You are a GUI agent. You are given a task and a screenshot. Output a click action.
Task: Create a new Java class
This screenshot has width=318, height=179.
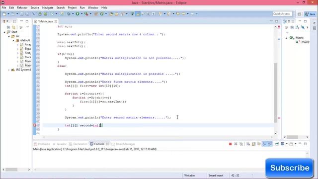pyautogui.click(x=102, y=14)
